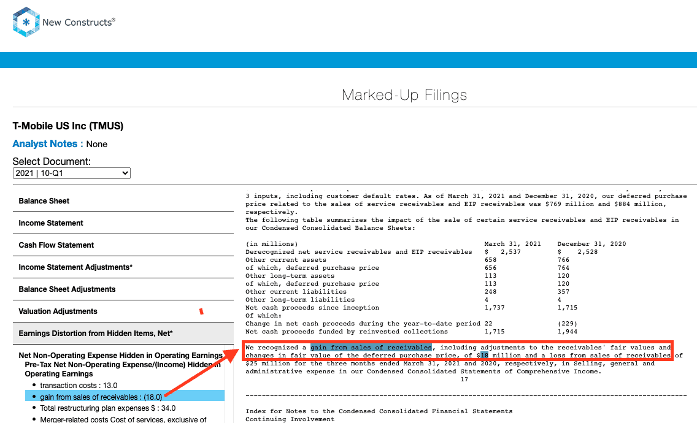
Task: Click page number '17' in the filing
Action: (x=464, y=379)
